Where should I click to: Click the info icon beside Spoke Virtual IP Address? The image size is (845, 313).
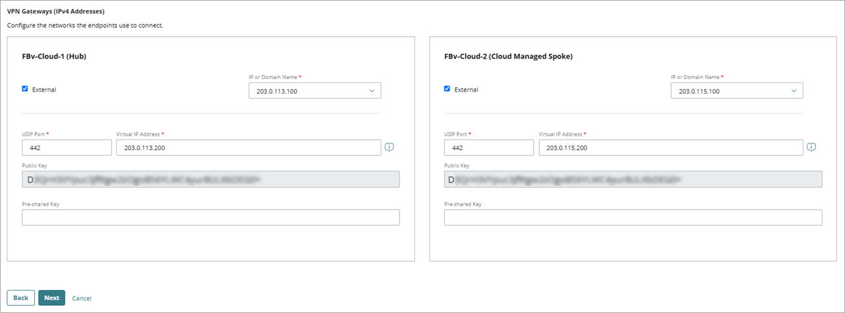click(x=812, y=147)
